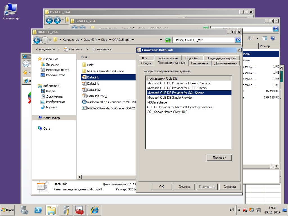Viewport: 288px width, 216px height.
Task: Expand the breadcrumb arrow after ORACLE_x64
Action: tap(133, 40)
